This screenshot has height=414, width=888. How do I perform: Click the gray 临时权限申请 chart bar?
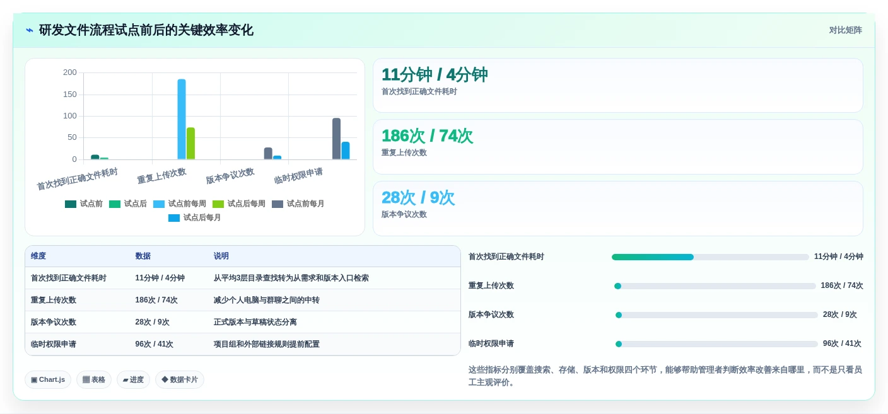336,139
